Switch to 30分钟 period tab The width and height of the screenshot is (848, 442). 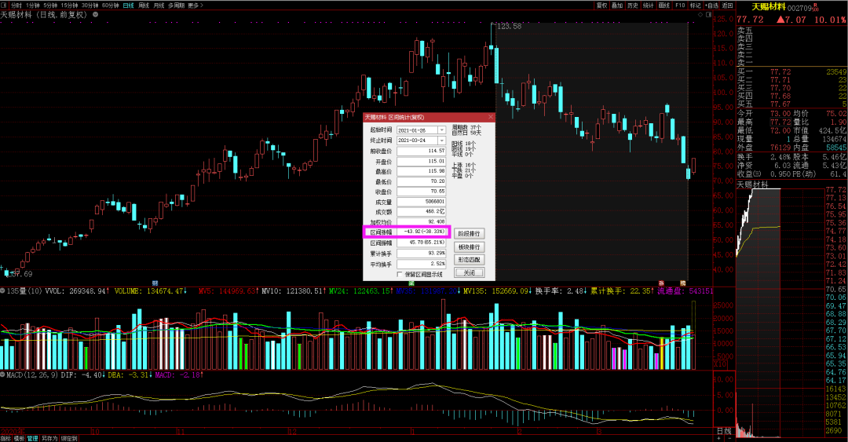pos(90,5)
